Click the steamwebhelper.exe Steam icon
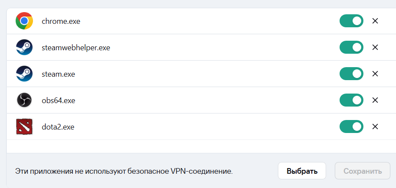396x188 pixels. point(24,47)
